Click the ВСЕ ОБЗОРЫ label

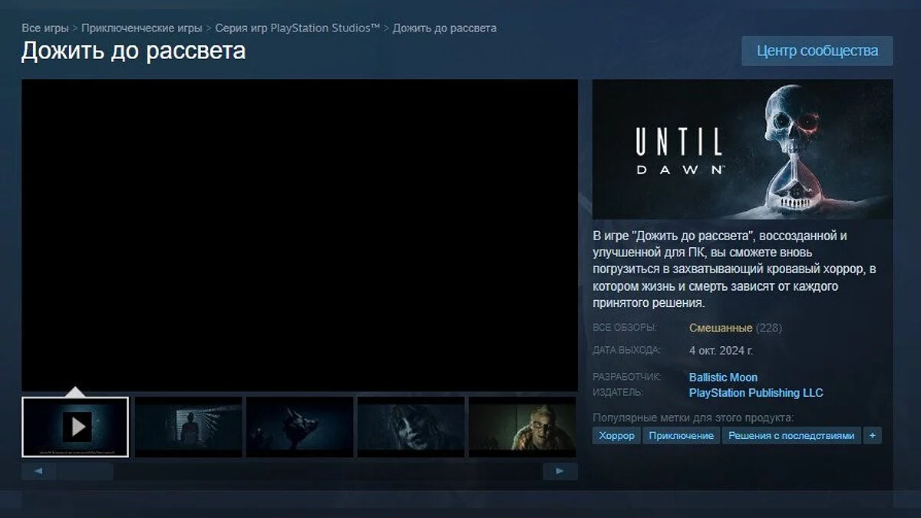coord(625,328)
